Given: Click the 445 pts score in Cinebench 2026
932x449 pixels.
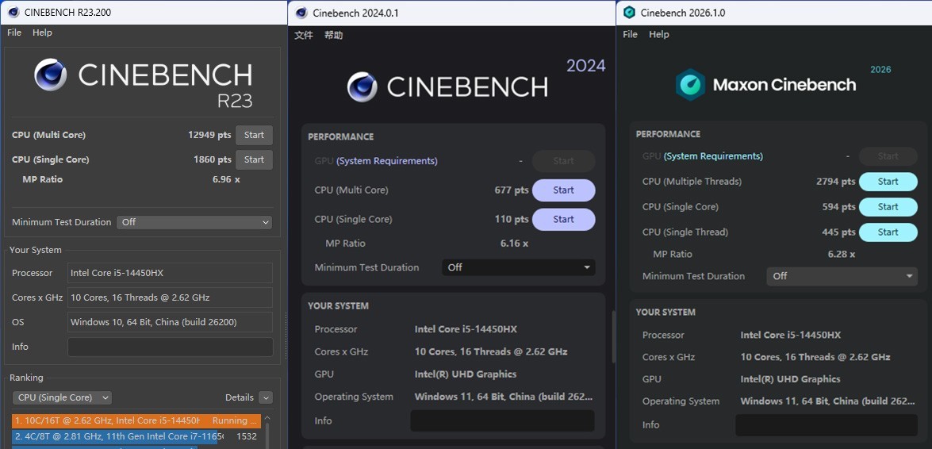Looking at the screenshot, I should [x=838, y=232].
